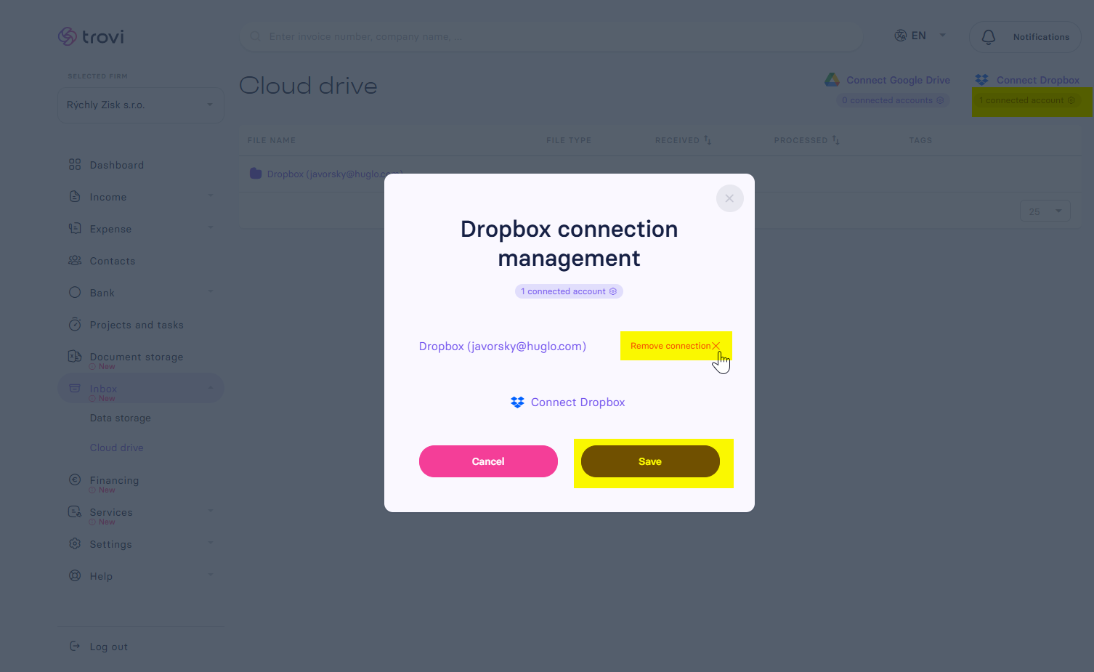1094x672 pixels.
Task: Click the 1 connected account badge in dialog
Action: click(x=569, y=291)
